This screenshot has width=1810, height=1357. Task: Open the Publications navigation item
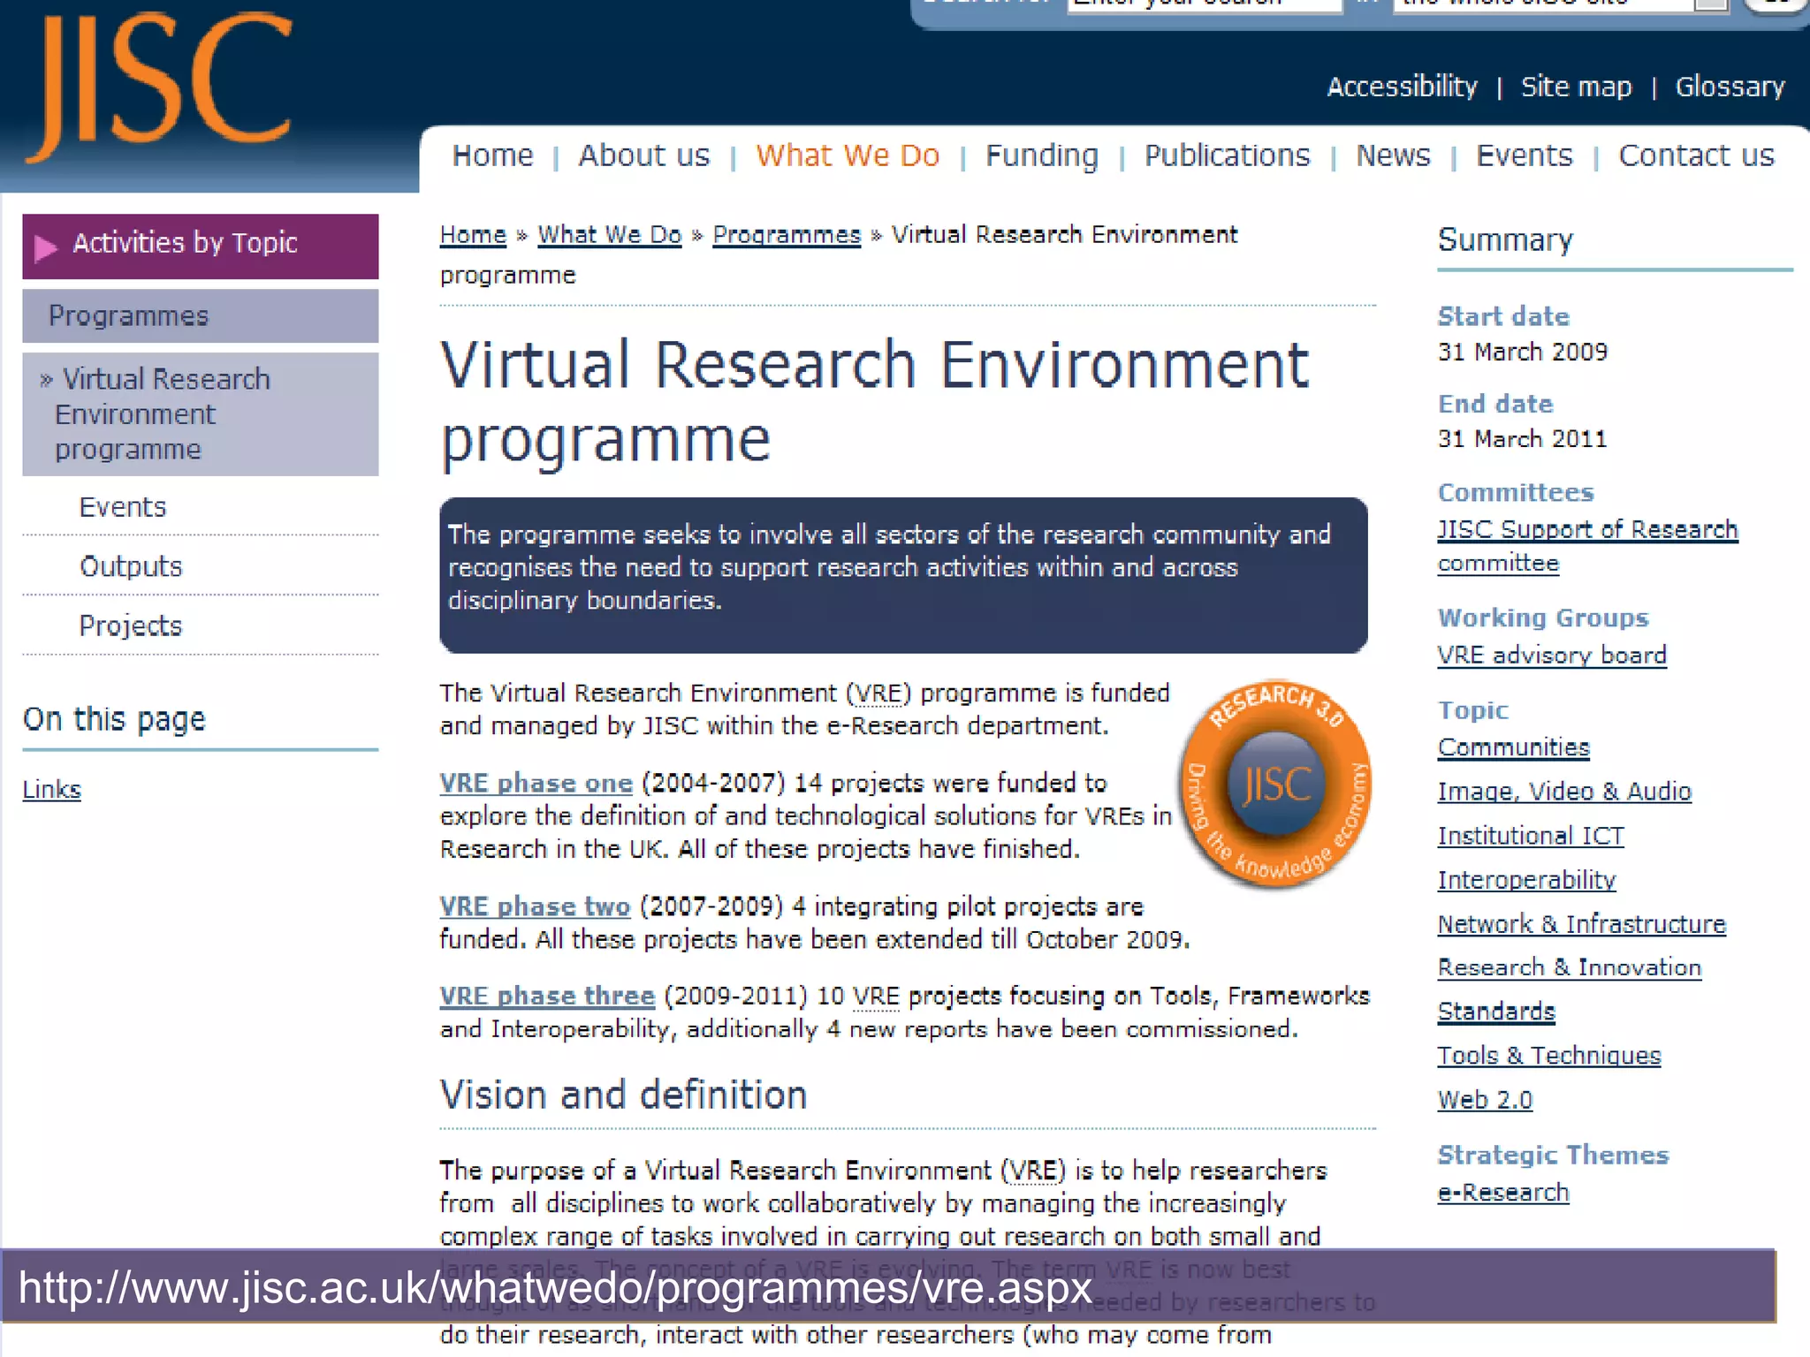(x=1227, y=155)
